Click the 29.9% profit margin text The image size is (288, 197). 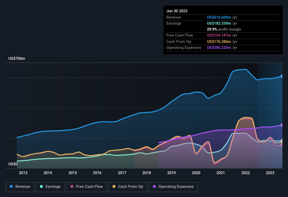tap(224, 29)
